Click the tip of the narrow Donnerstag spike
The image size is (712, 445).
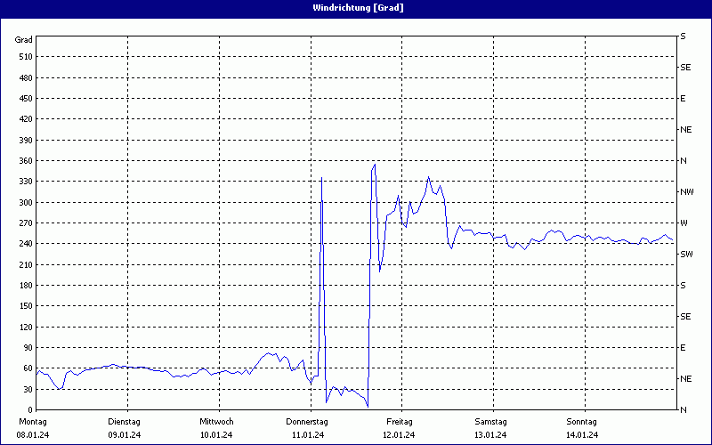[321, 179]
